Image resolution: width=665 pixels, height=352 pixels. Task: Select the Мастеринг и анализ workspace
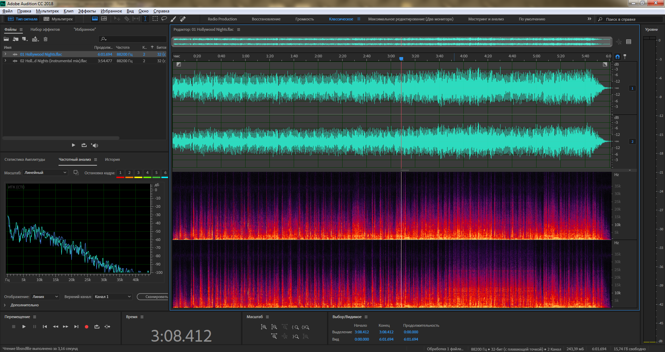pos(486,19)
